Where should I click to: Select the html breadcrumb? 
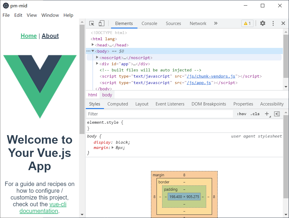click(93, 95)
